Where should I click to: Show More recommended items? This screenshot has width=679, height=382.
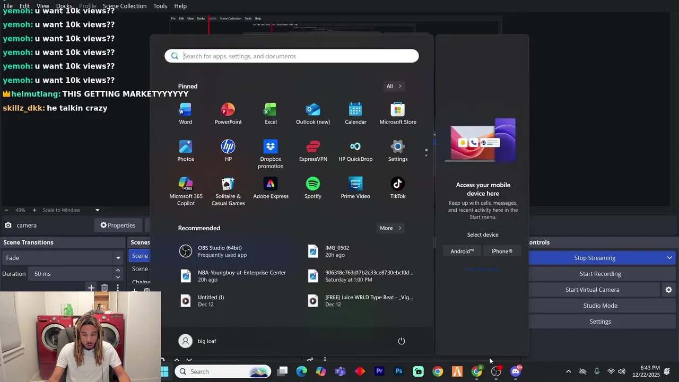[390, 228]
